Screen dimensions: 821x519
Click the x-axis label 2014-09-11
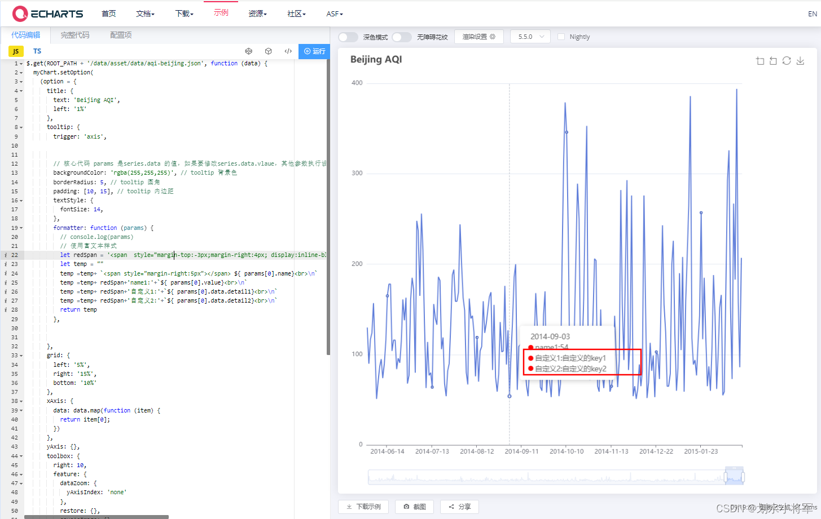521,451
